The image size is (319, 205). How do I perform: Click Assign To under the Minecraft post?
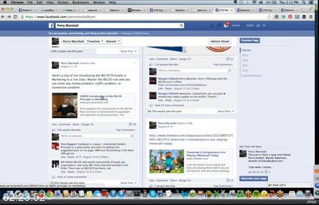coord(185,181)
